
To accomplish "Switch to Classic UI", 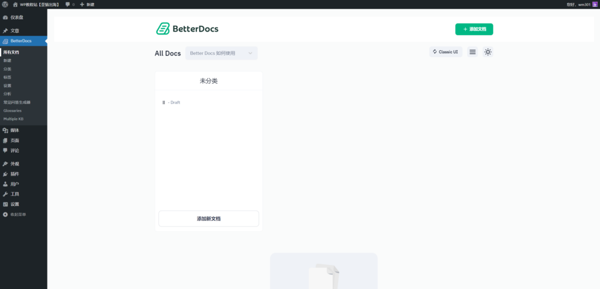I will (x=446, y=52).
